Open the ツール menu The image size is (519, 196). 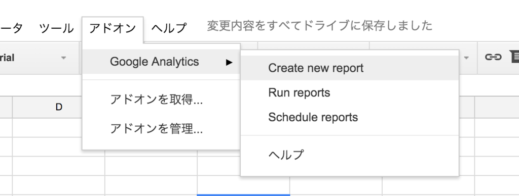(56, 28)
